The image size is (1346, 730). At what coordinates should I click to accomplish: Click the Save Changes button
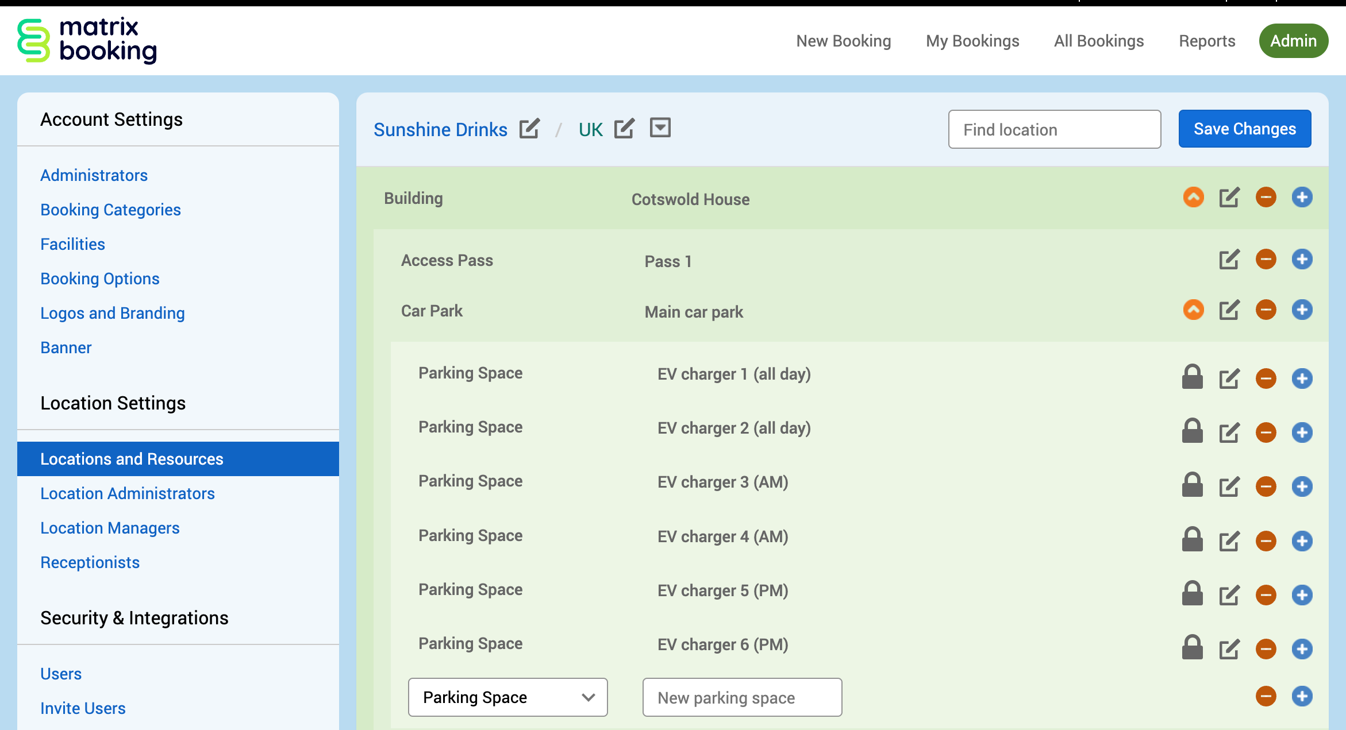pyautogui.click(x=1244, y=129)
